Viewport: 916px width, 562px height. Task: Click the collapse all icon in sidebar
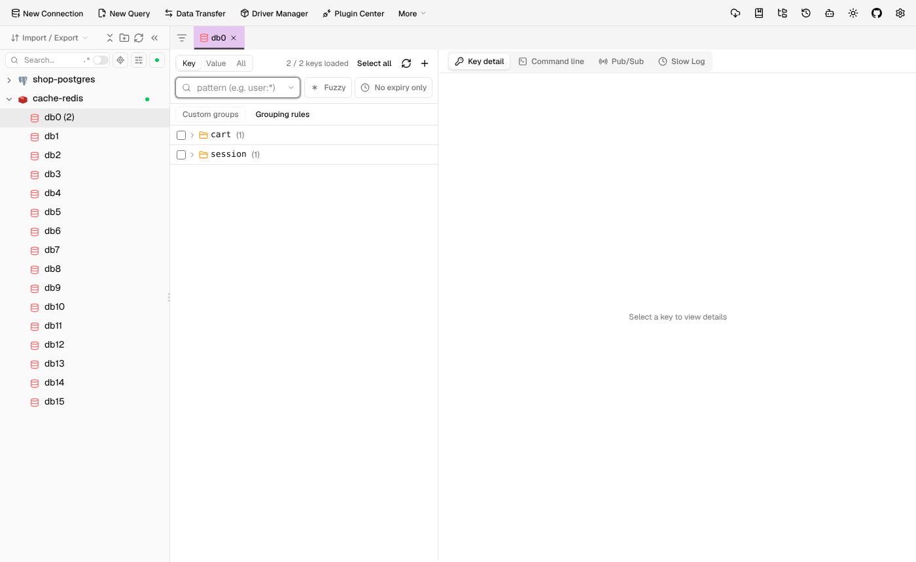click(110, 38)
